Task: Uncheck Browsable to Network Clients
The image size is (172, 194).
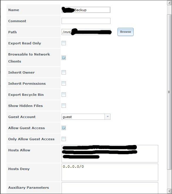Action: [64, 58]
